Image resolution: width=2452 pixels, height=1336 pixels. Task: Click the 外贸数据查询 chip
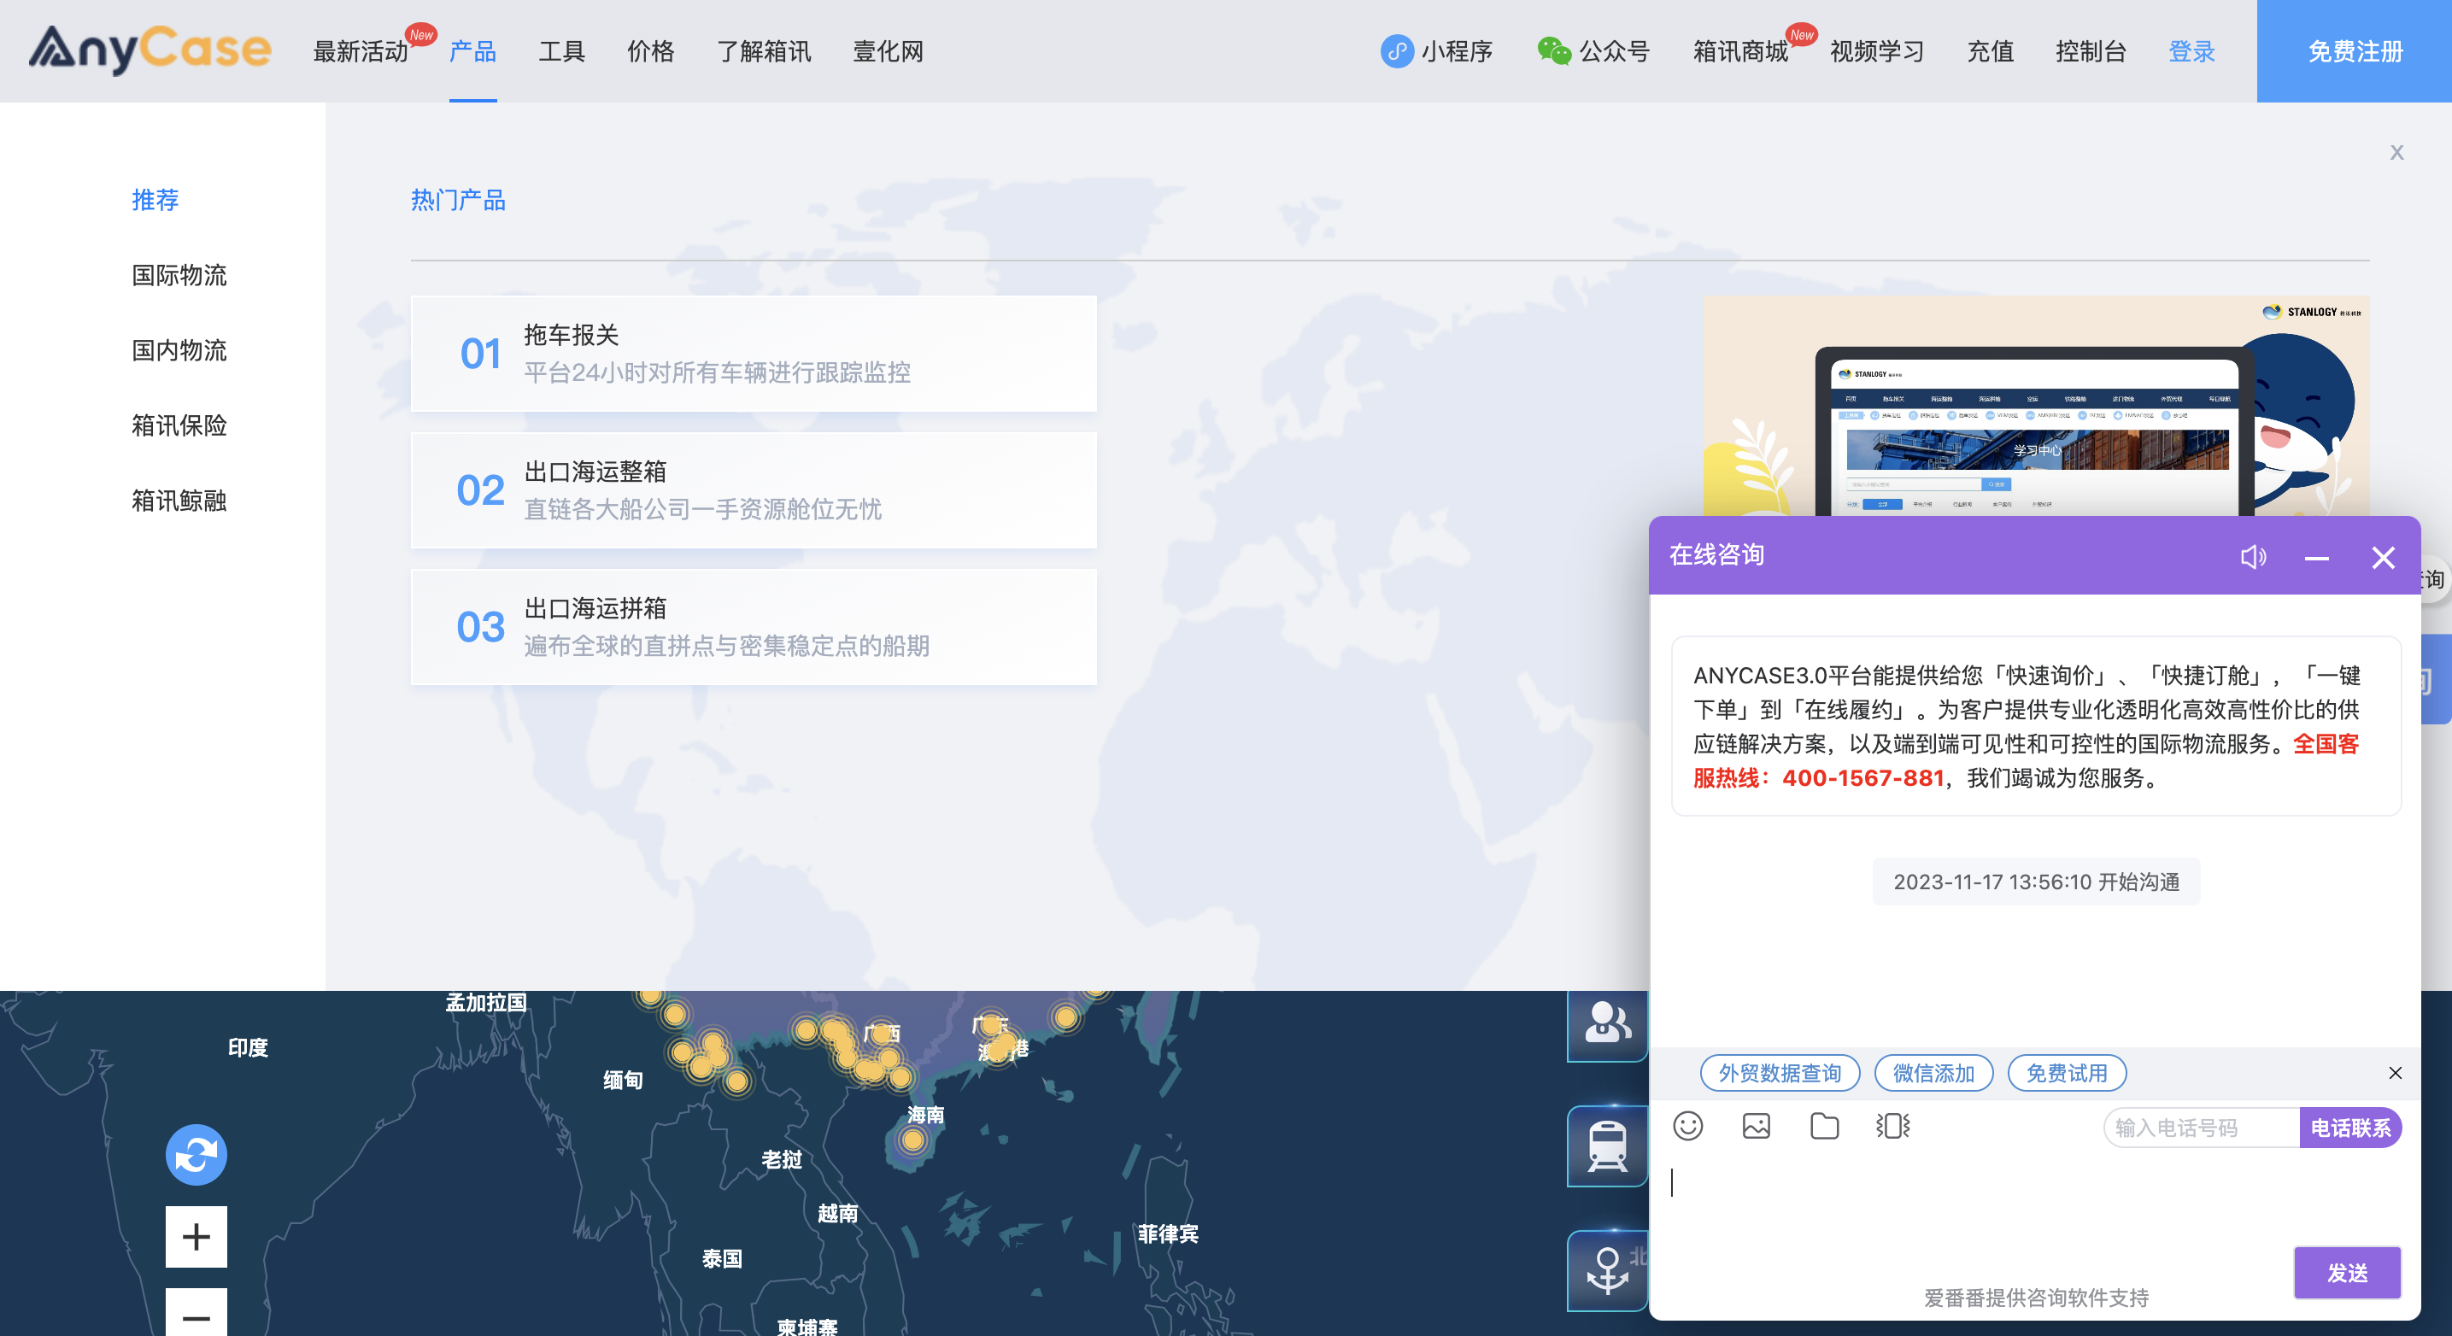coord(1779,1074)
